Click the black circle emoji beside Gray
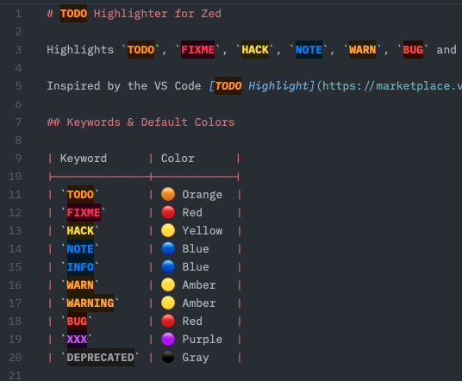 (168, 358)
